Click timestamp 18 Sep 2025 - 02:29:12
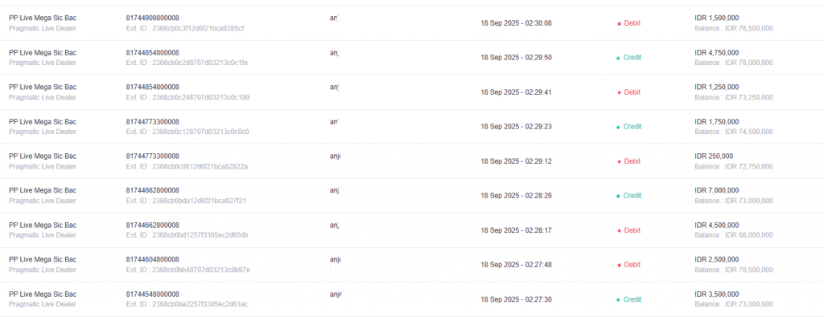Image resolution: width=824 pixels, height=317 pixels. [x=516, y=161]
